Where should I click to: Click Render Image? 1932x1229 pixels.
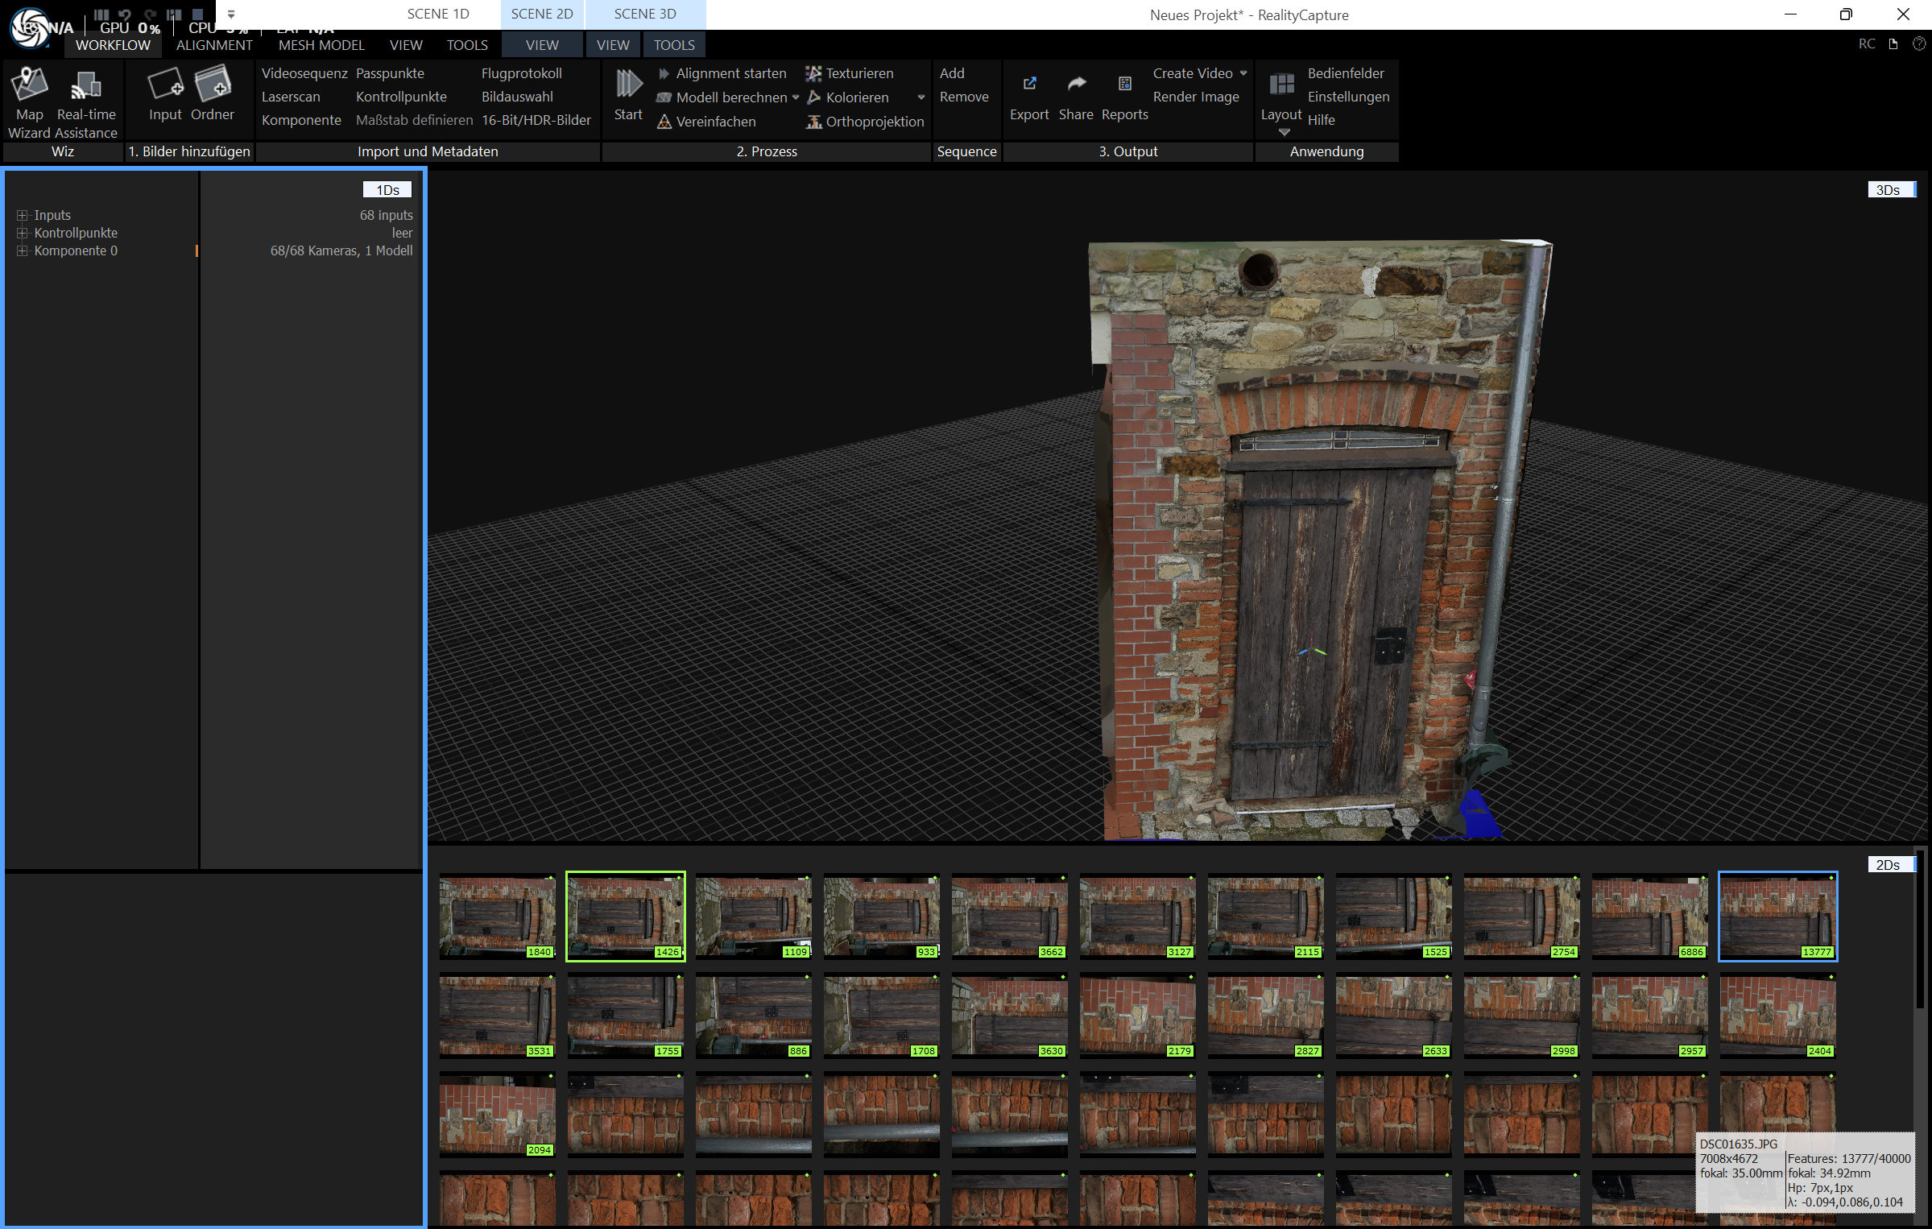1196,97
